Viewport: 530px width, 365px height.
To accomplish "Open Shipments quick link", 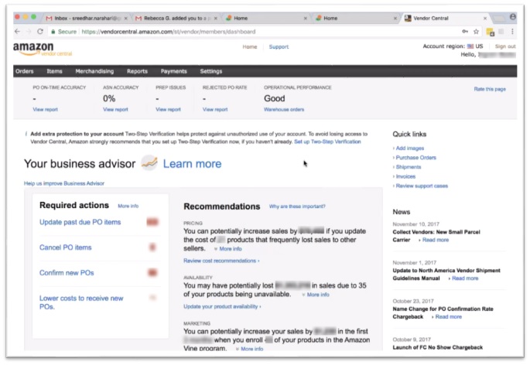I will click(407, 167).
